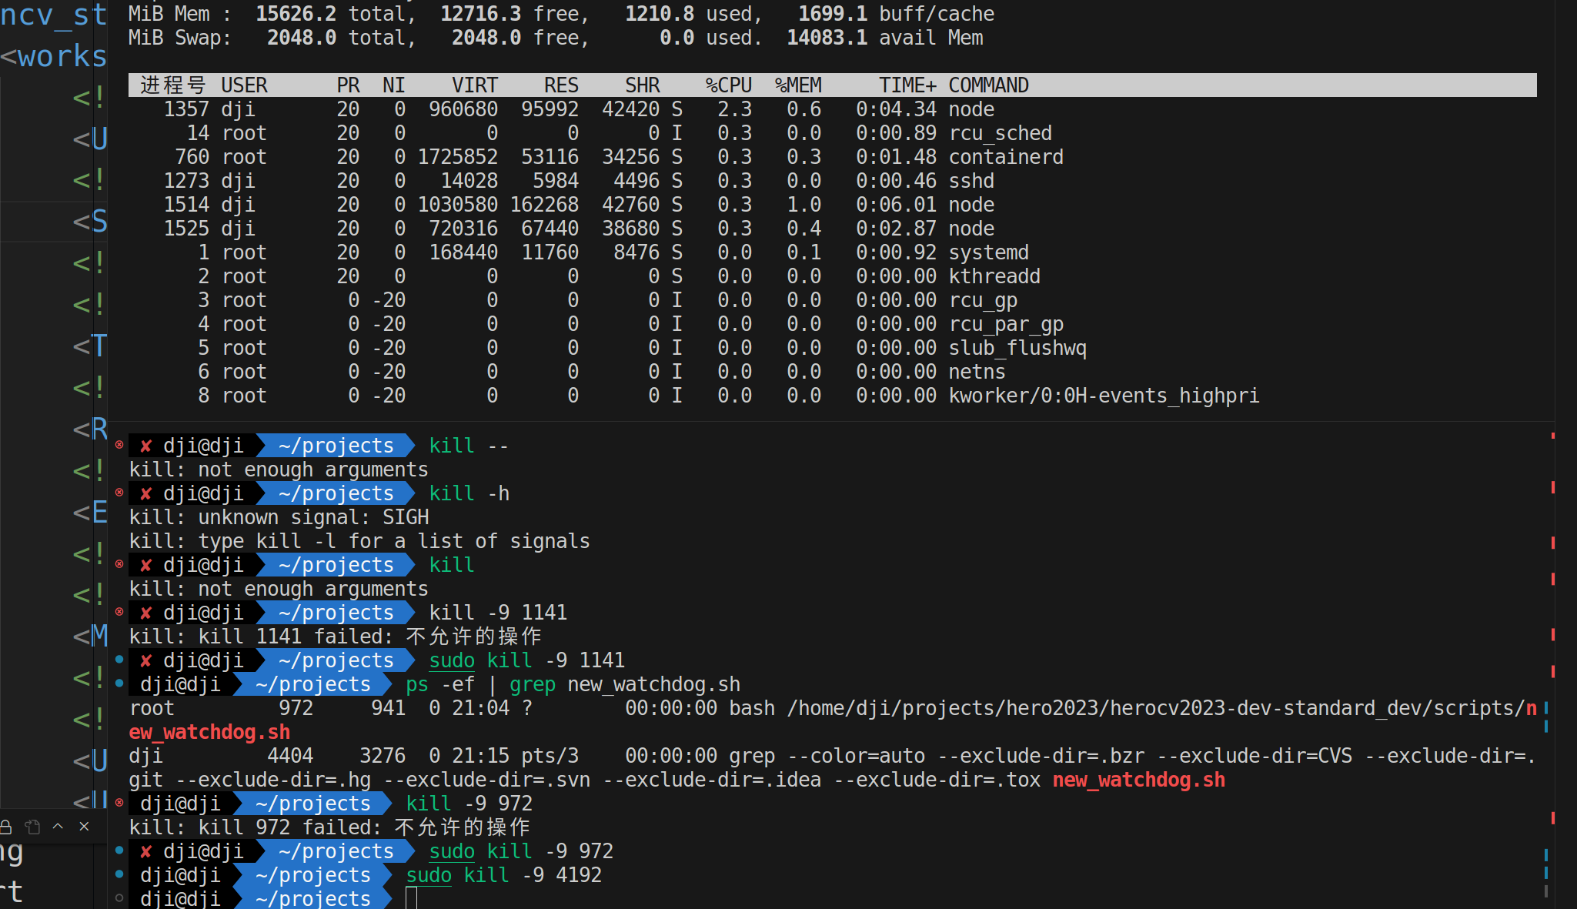
Task: Toggle the lock icon in the bottom-left widget
Action: click(x=6, y=827)
